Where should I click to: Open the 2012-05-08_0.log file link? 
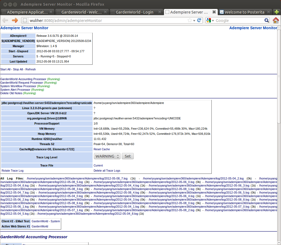144,203
